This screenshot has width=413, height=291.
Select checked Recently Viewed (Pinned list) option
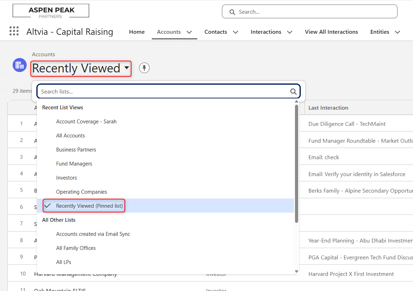(x=90, y=206)
